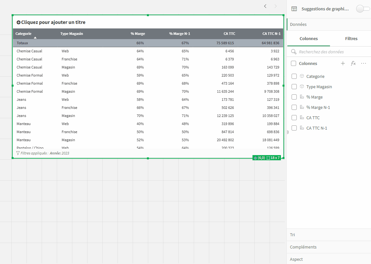Check the CA TTC N-1 column checkbox
This screenshot has height=264, width=371.
click(294, 128)
